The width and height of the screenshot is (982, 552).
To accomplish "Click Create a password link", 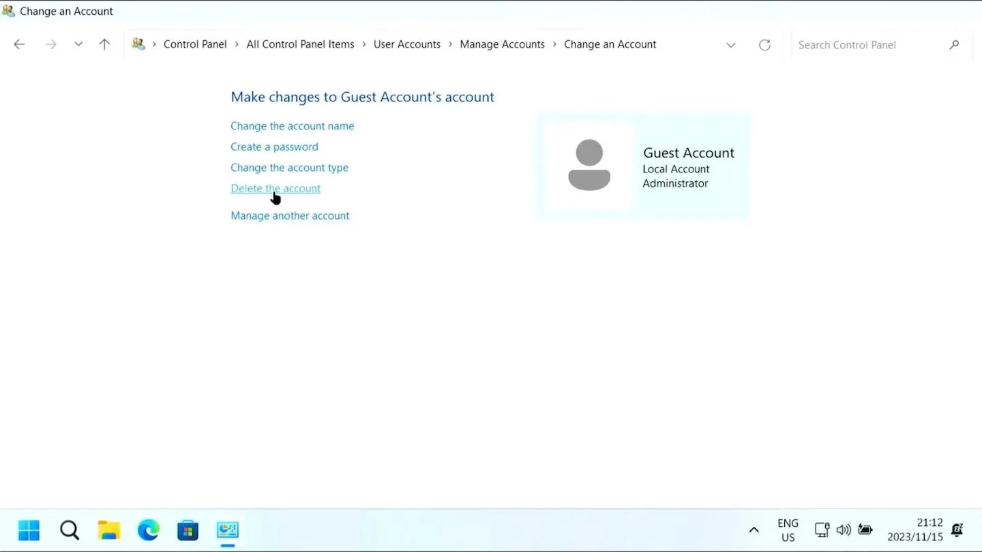I will click(274, 147).
